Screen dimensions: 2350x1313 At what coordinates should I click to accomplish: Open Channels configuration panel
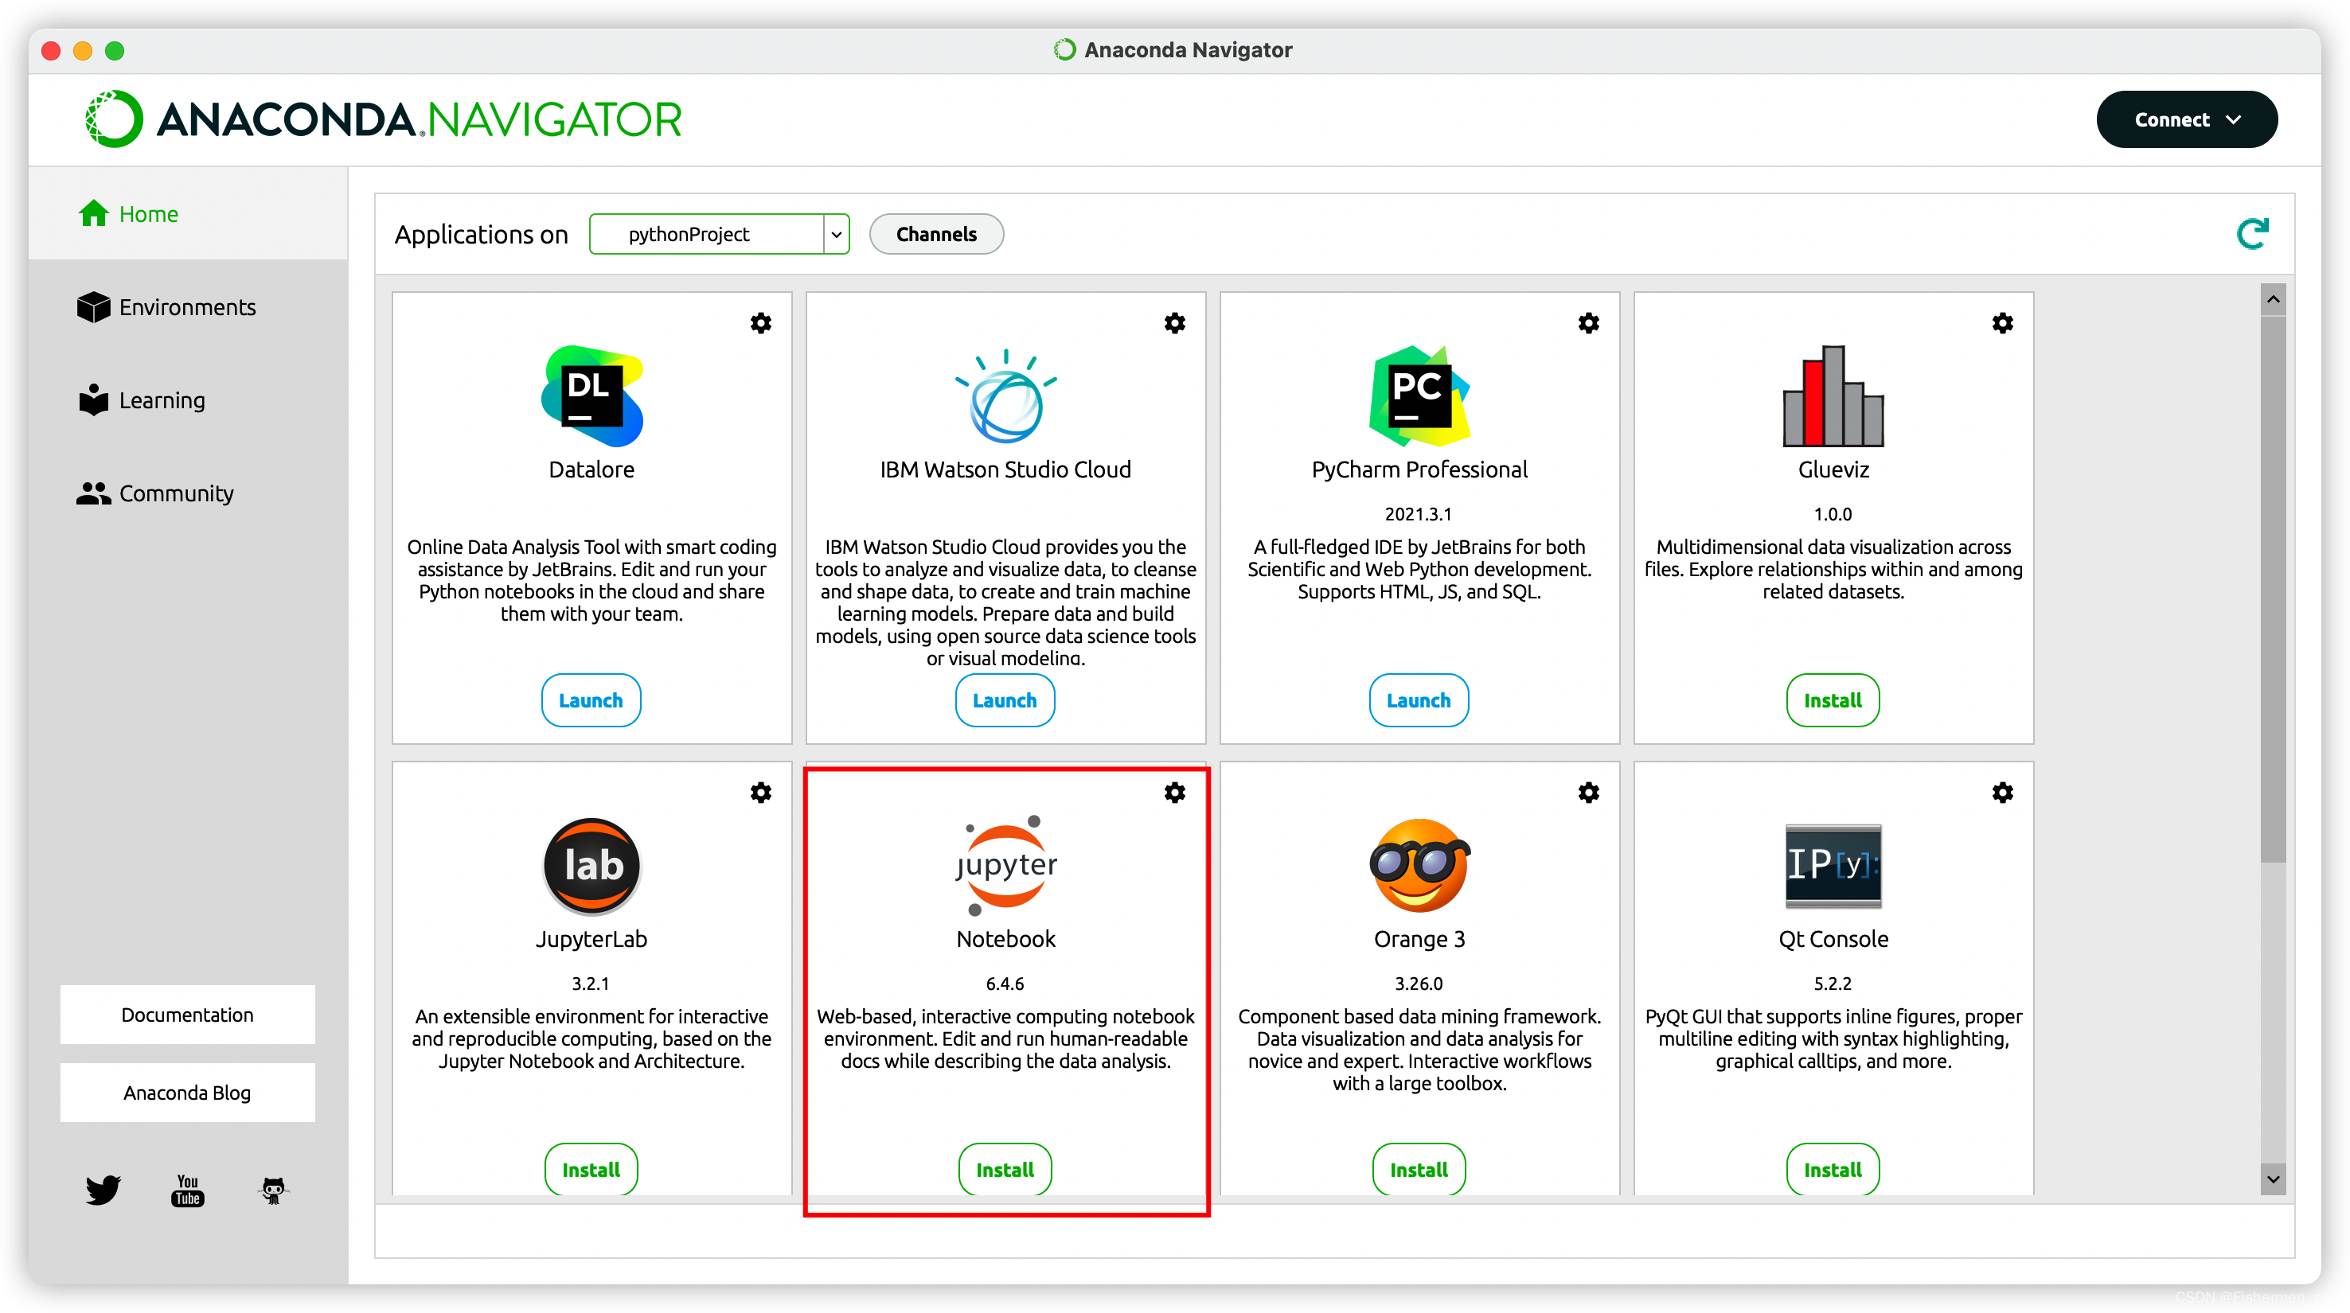(936, 234)
